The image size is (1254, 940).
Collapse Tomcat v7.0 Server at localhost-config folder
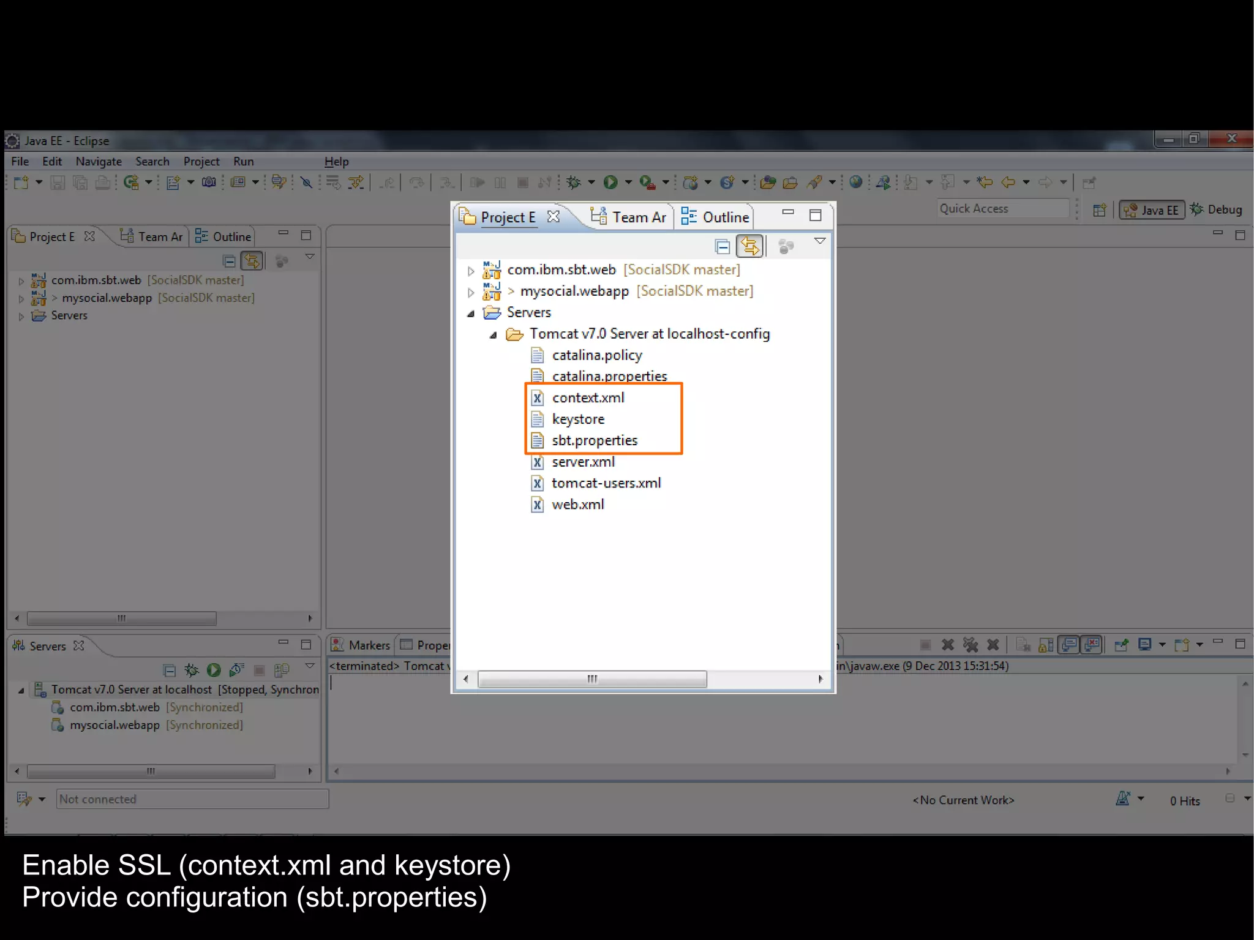click(493, 335)
